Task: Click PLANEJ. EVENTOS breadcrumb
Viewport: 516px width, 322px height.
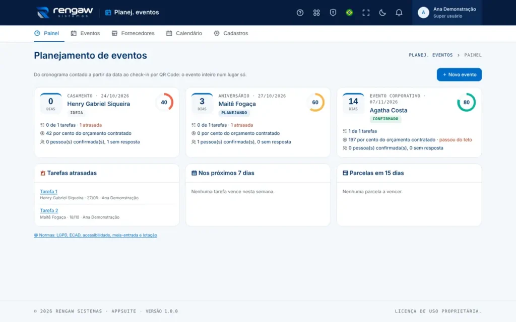Action: click(430, 55)
